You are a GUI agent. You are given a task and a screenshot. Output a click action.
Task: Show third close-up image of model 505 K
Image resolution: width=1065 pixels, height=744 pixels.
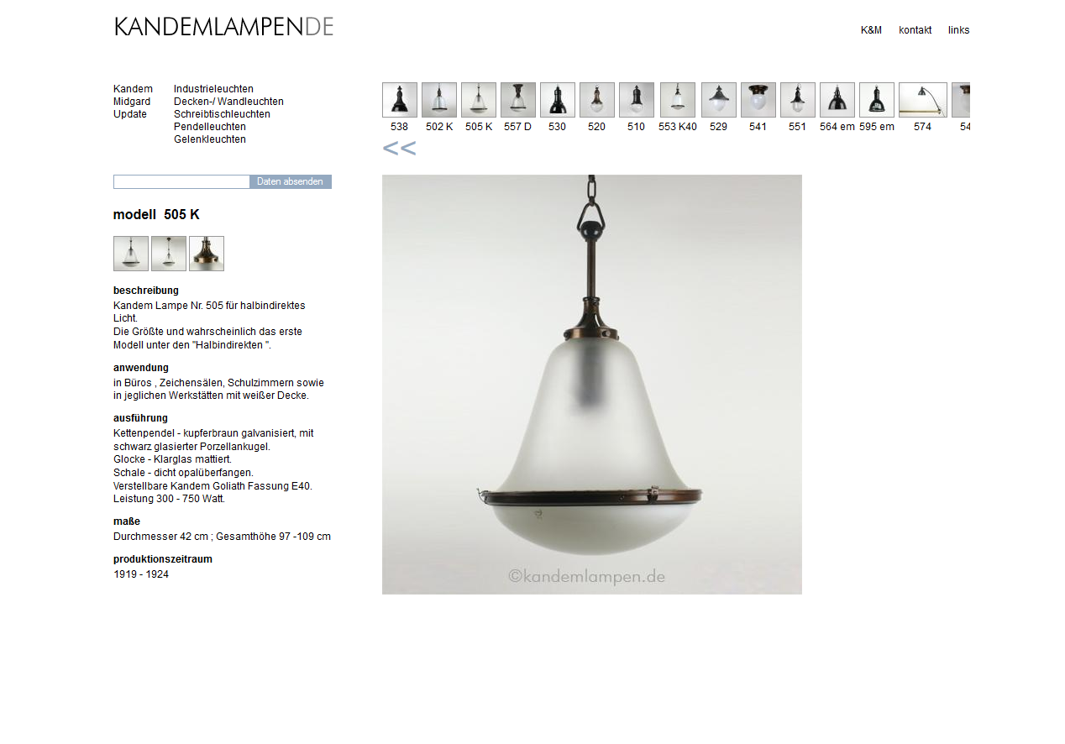click(207, 254)
